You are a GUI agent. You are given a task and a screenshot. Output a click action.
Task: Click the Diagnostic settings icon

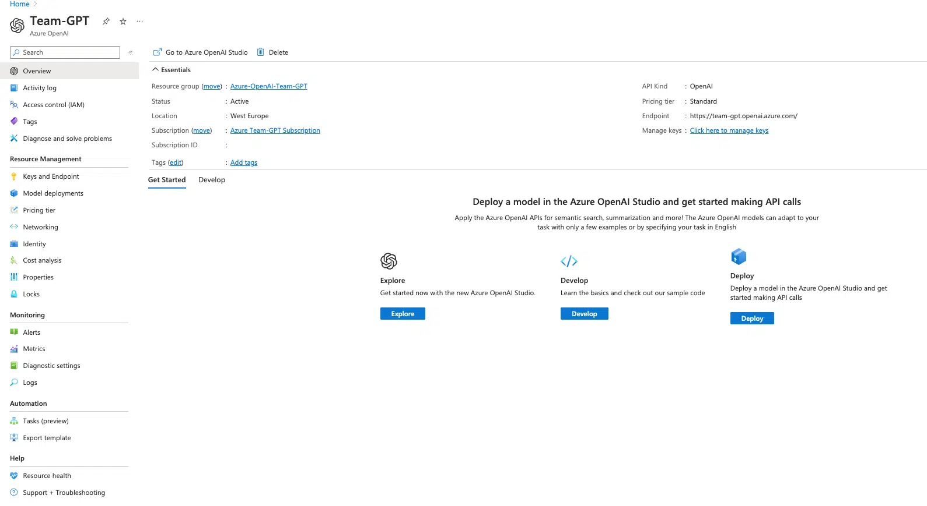(14, 366)
